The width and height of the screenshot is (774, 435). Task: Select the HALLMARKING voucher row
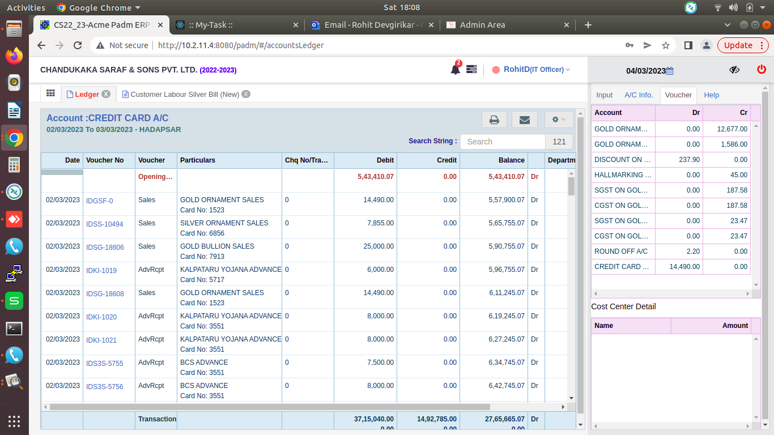671,175
